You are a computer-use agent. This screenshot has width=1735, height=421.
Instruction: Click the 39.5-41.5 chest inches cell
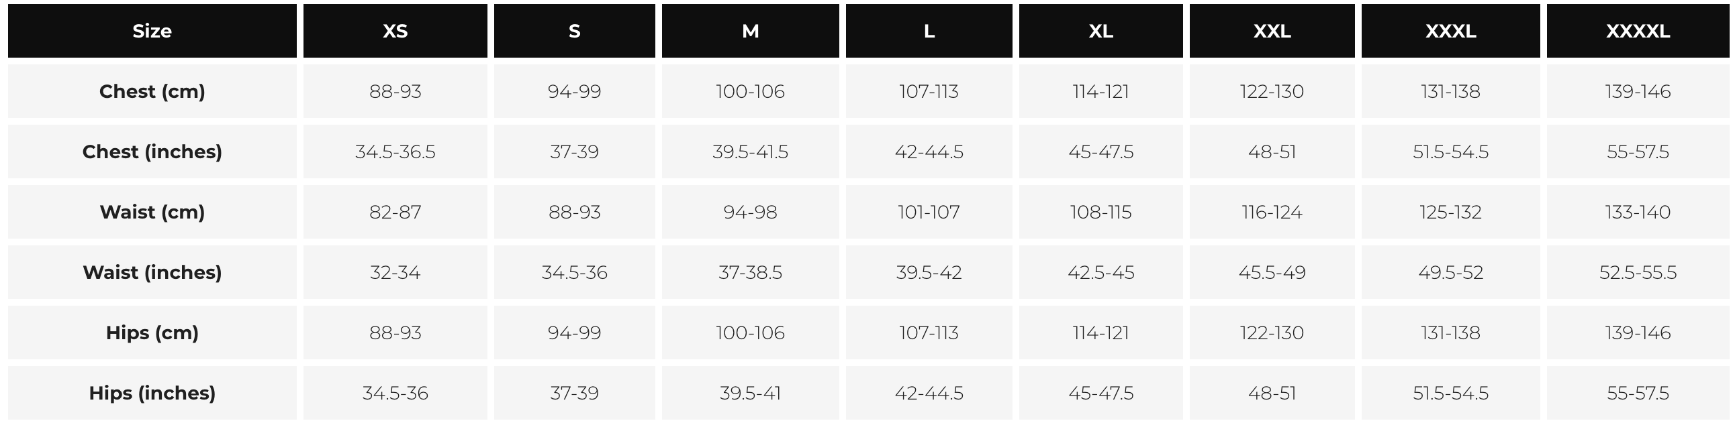click(x=749, y=152)
